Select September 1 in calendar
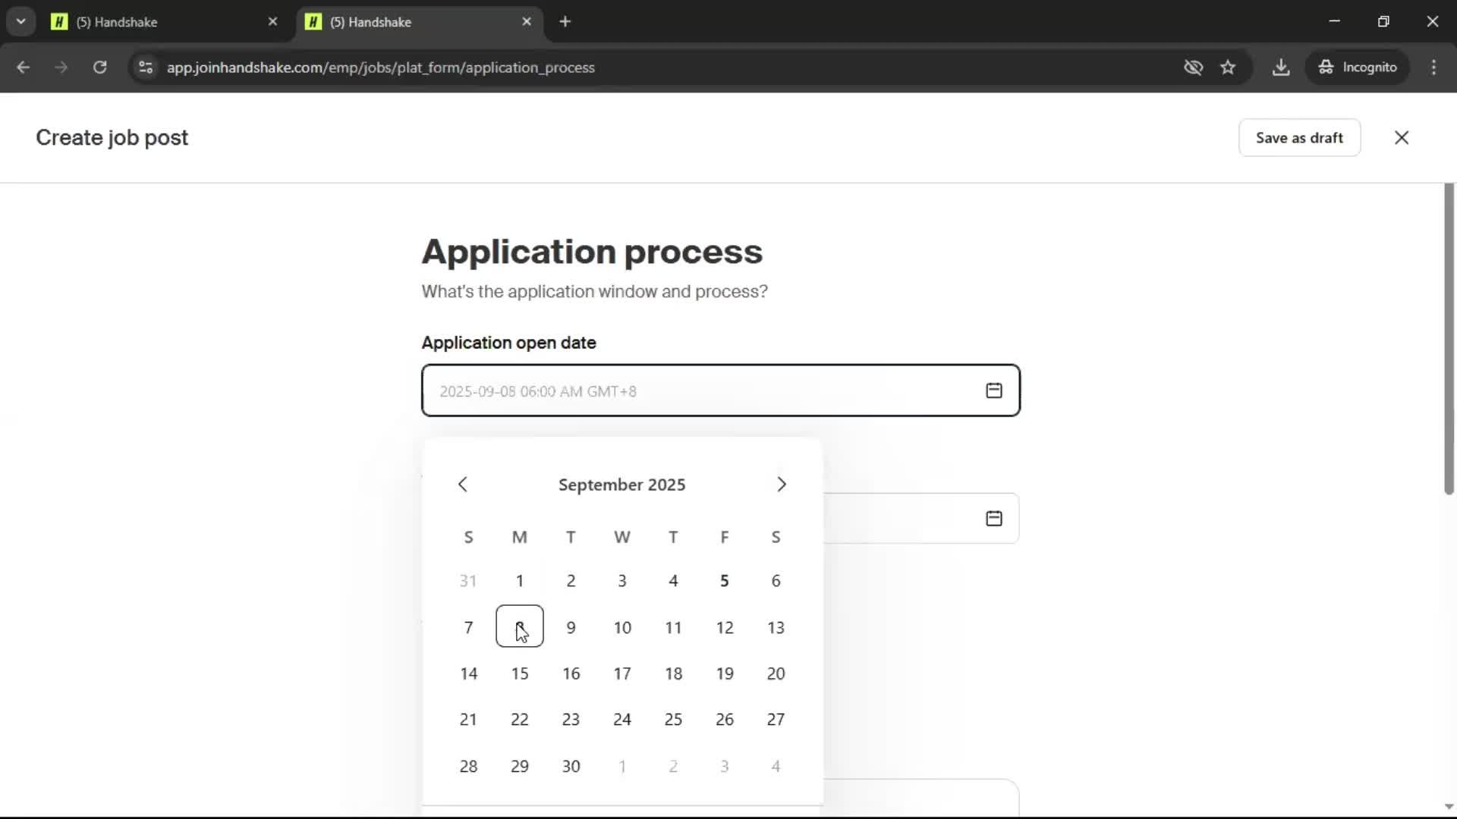 click(x=520, y=581)
